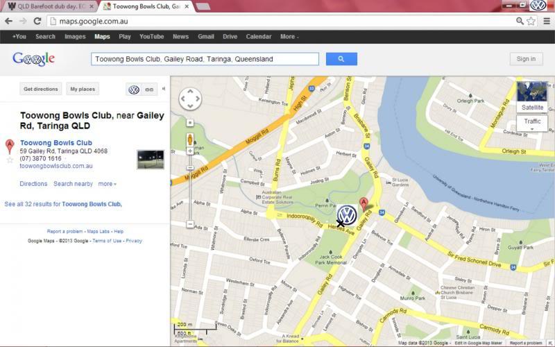Image resolution: width=555 pixels, height=347 pixels.
Task: Open the Traffic layer dropdown
Action: click(532, 123)
